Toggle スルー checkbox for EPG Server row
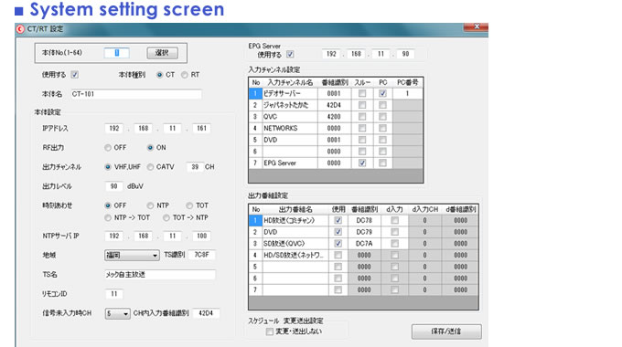The height and width of the screenshot is (347, 622). (362, 163)
